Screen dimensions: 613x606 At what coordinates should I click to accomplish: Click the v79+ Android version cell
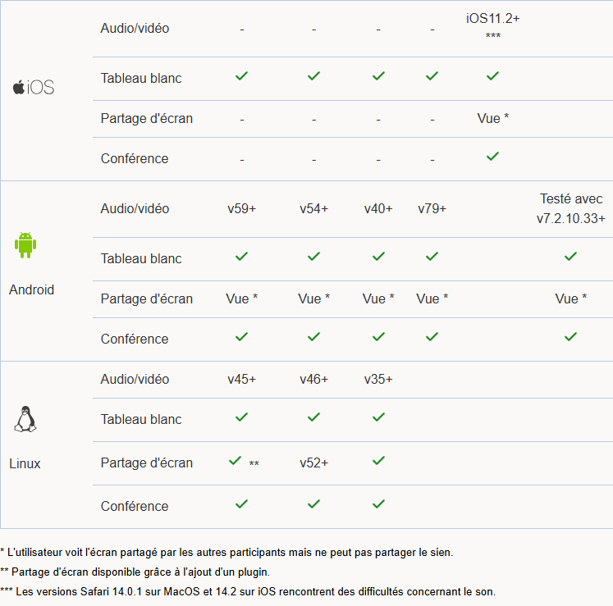(x=432, y=209)
